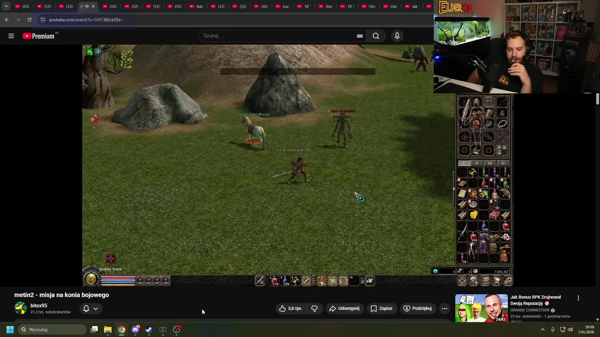Open network settings tray icon
This screenshot has width=600, height=337.
pos(562,330)
